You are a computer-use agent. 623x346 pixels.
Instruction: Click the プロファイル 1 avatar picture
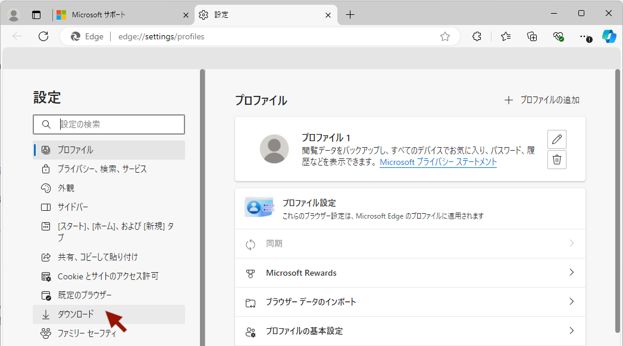pos(274,149)
